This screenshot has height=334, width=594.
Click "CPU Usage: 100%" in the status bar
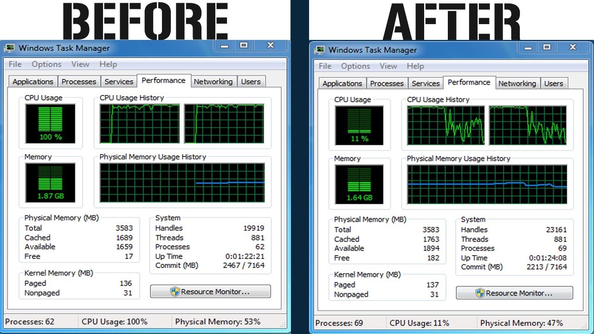[115, 322]
